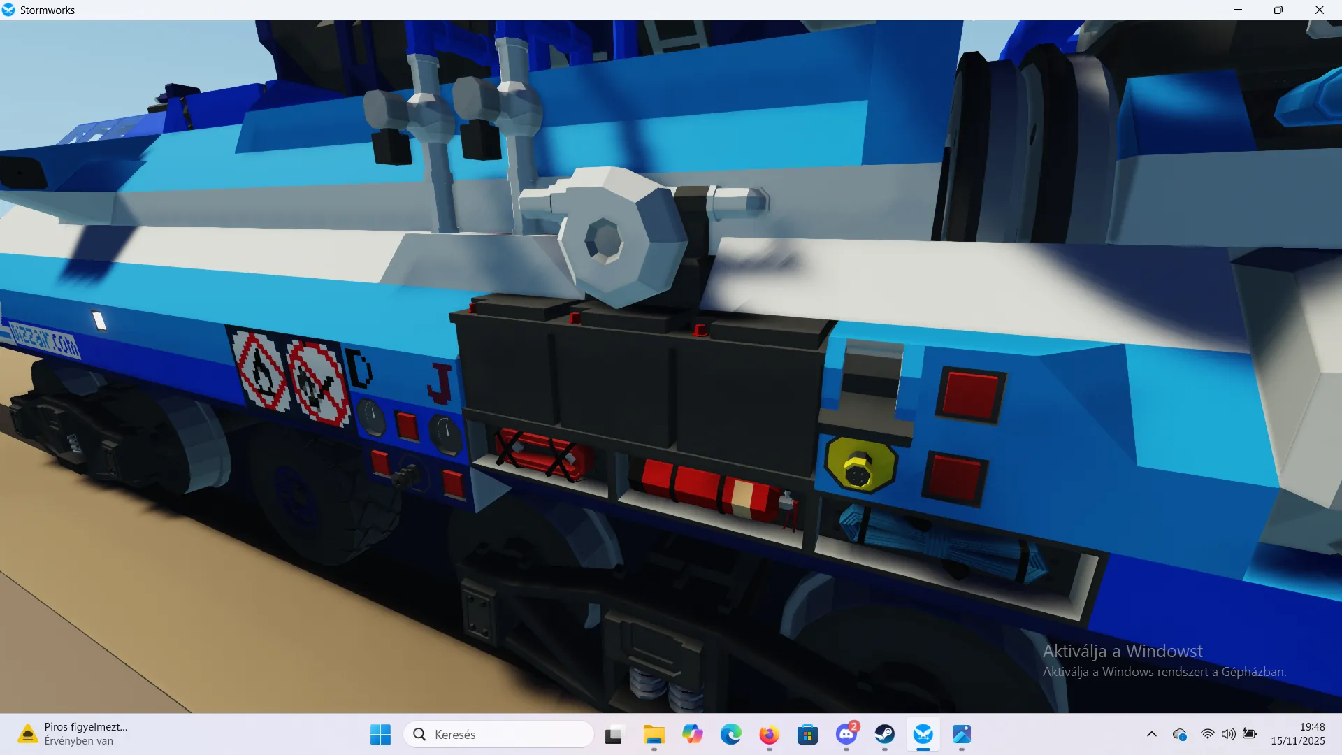1342x755 pixels.
Task: Switch to the Steam client
Action: [x=884, y=734]
